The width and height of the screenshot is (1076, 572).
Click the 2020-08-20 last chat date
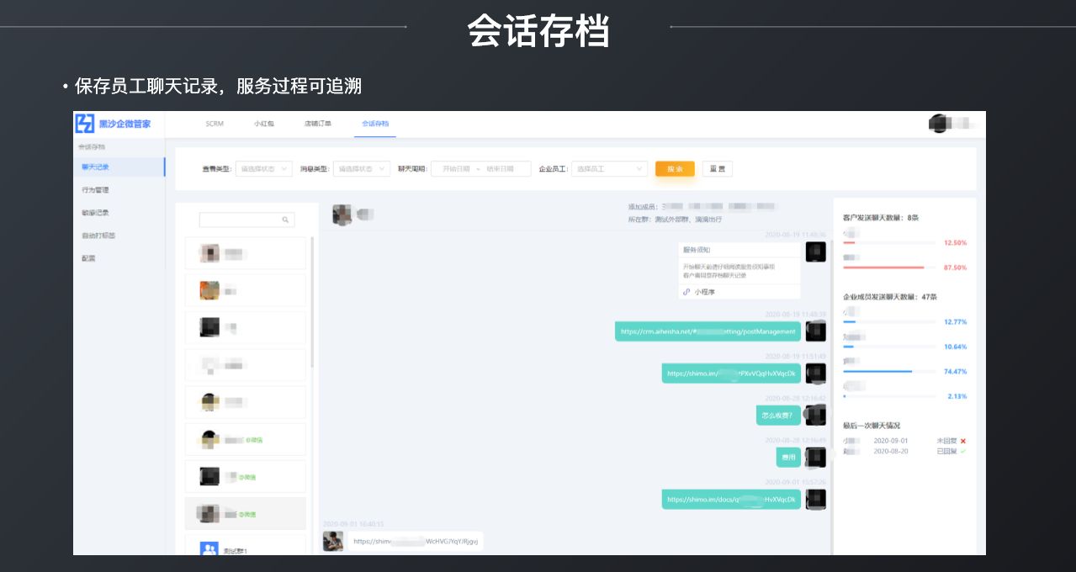tap(891, 451)
